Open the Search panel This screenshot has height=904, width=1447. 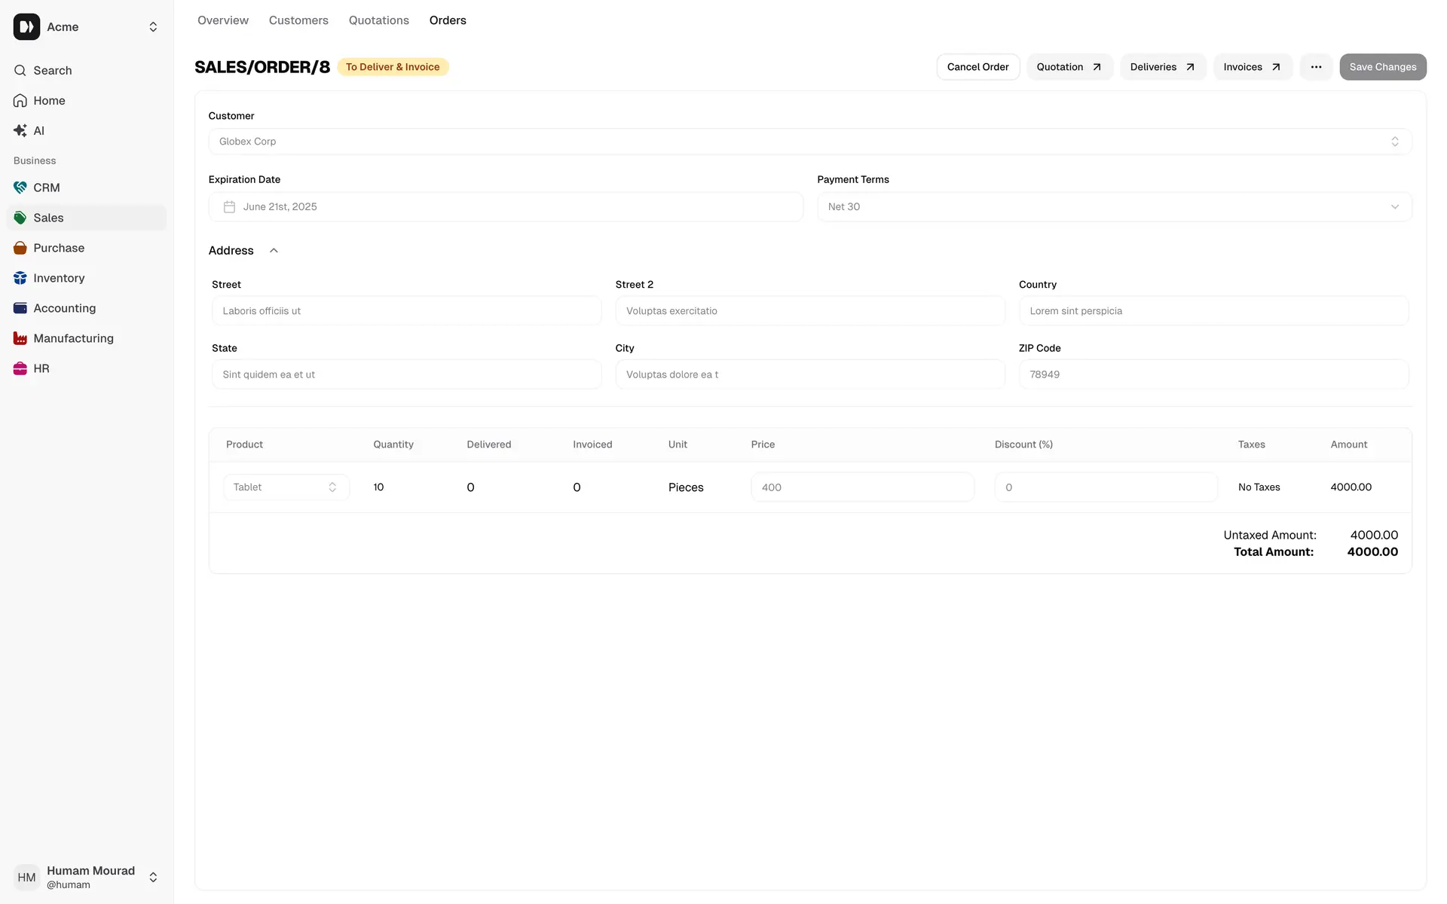[53, 70]
